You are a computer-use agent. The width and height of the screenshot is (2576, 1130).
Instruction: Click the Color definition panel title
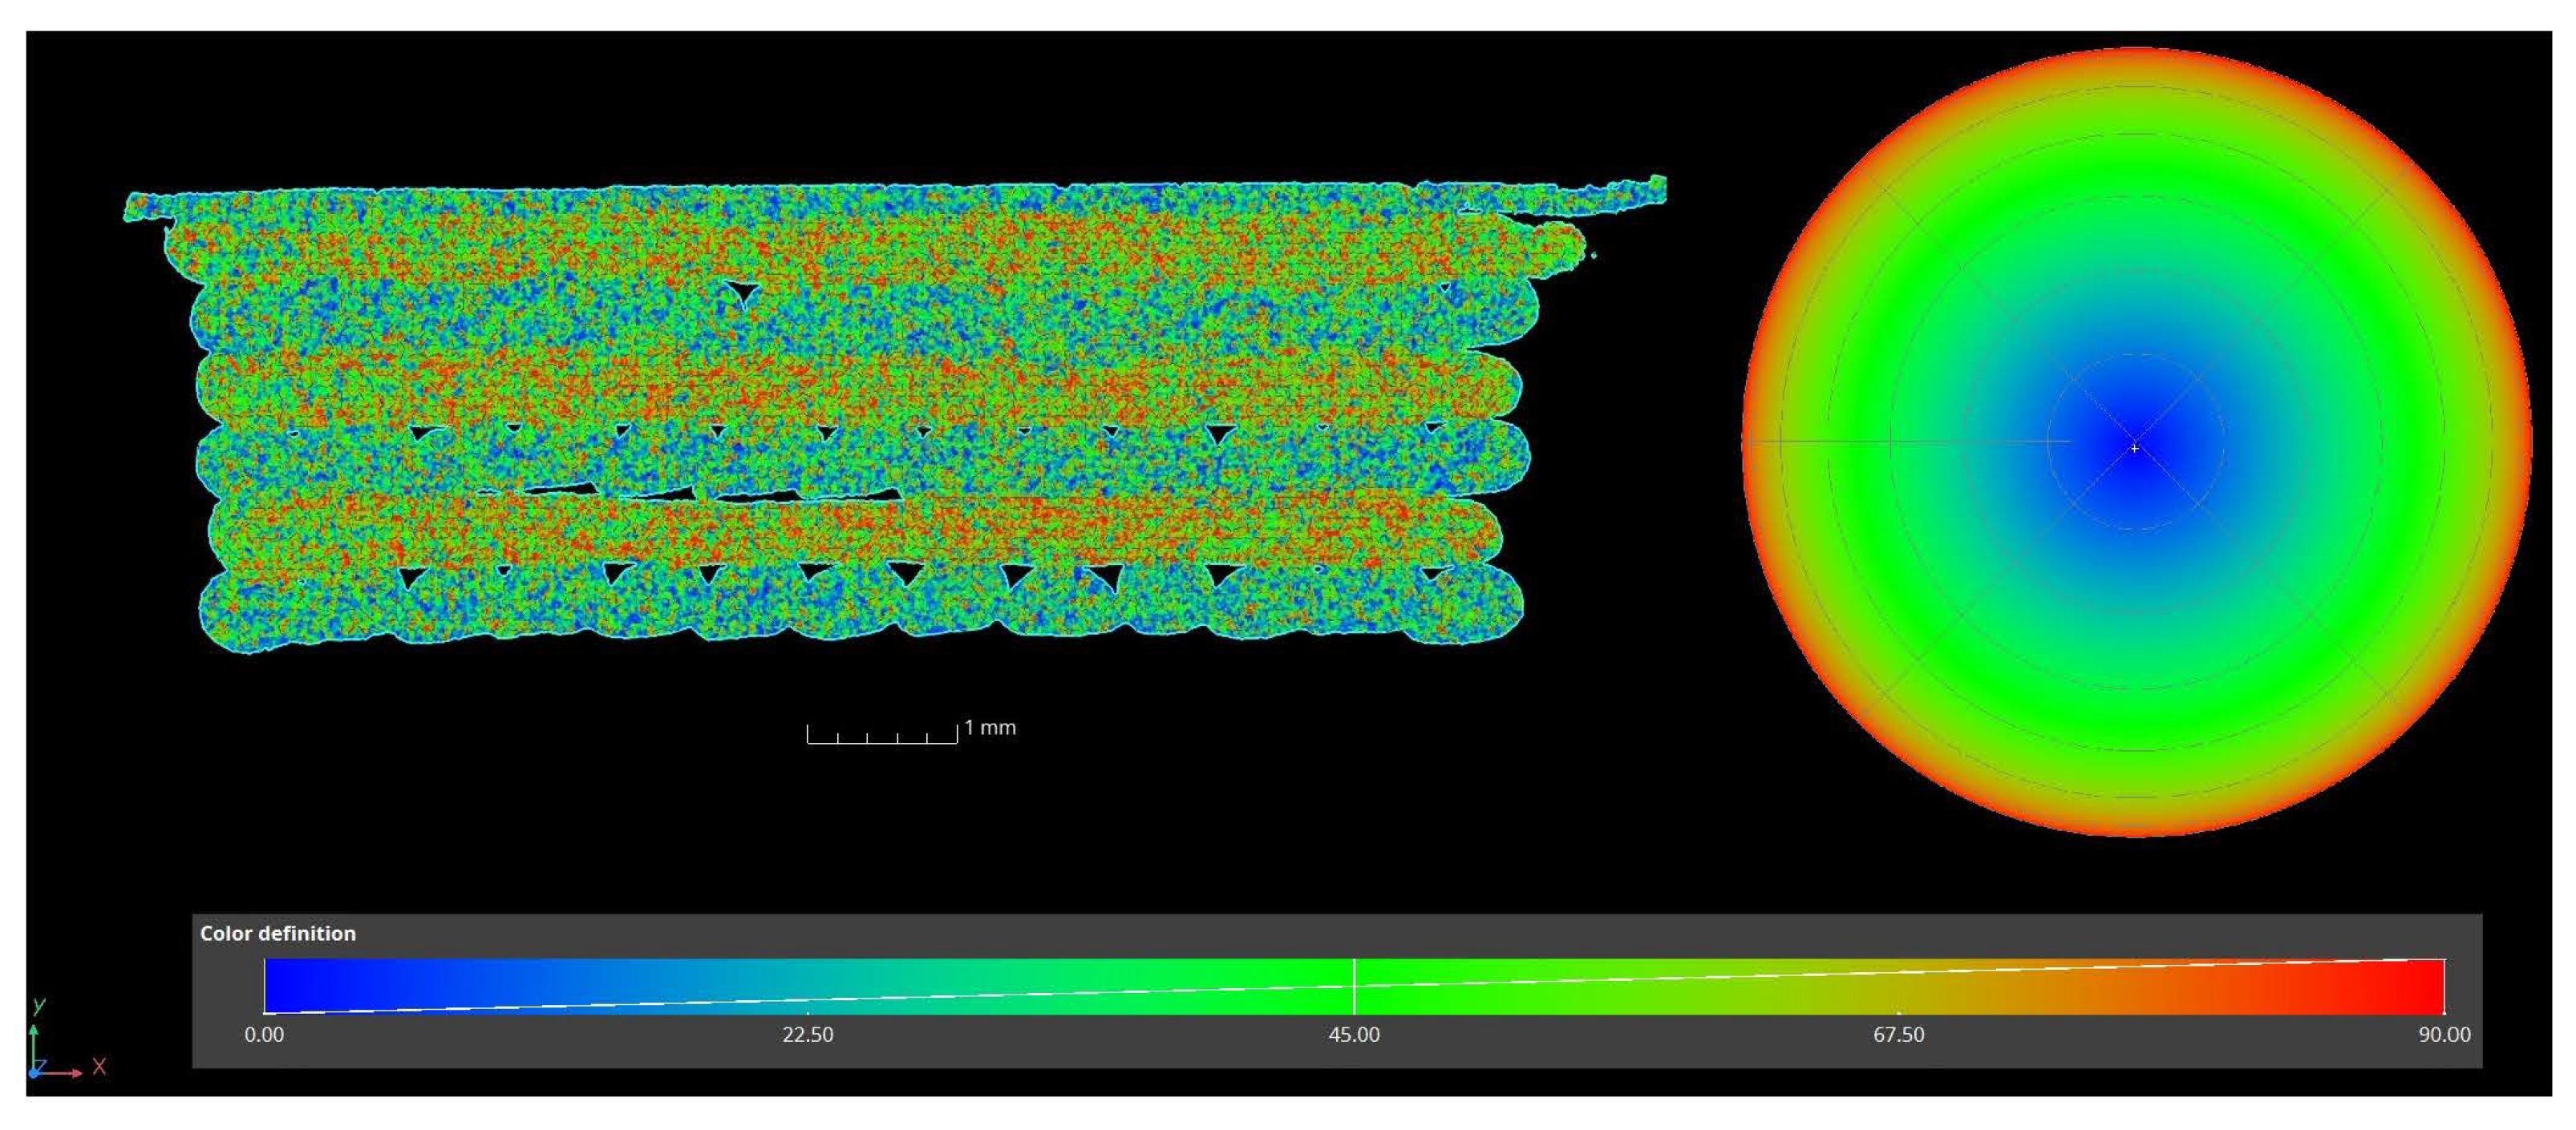point(278,933)
